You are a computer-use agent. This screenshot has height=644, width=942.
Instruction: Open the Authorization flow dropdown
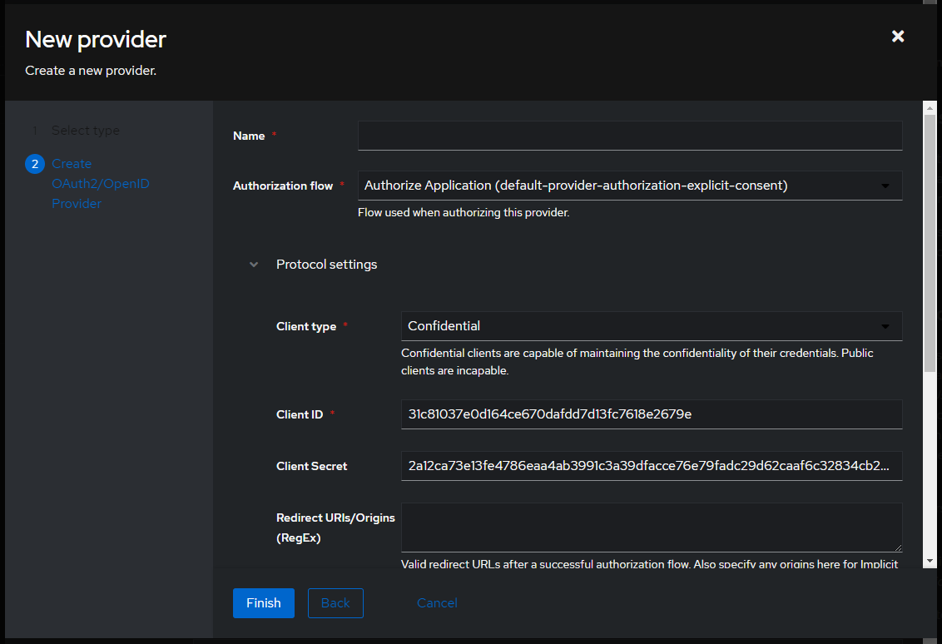(630, 186)
